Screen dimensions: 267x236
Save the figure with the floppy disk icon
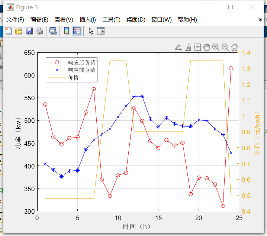[29, 31]
